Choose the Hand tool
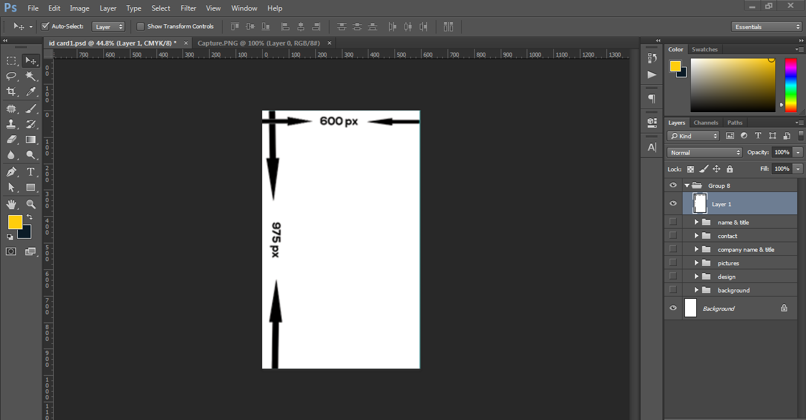The width and height of the screenshot is (806, 420). pyautogui.click(x=11, y=204)
